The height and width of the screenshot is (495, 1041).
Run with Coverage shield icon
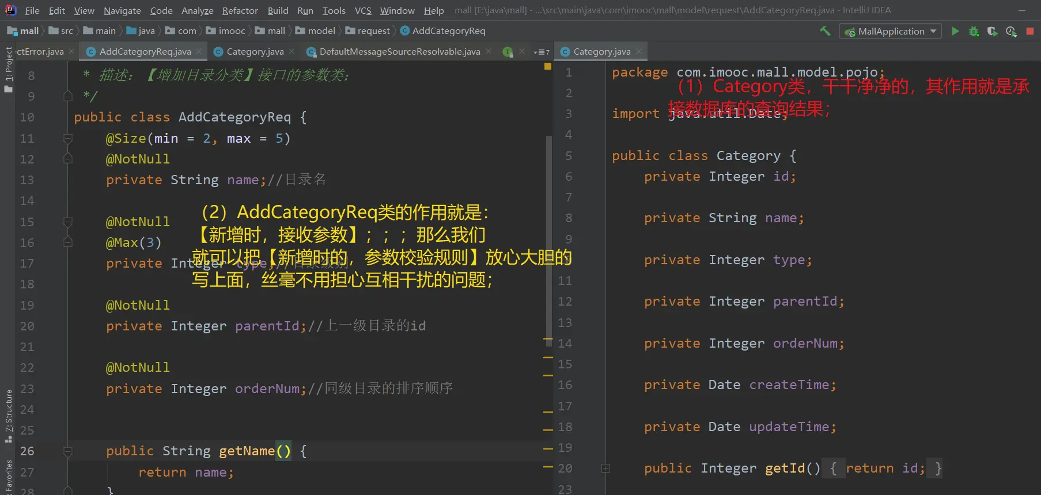point(992,31)
